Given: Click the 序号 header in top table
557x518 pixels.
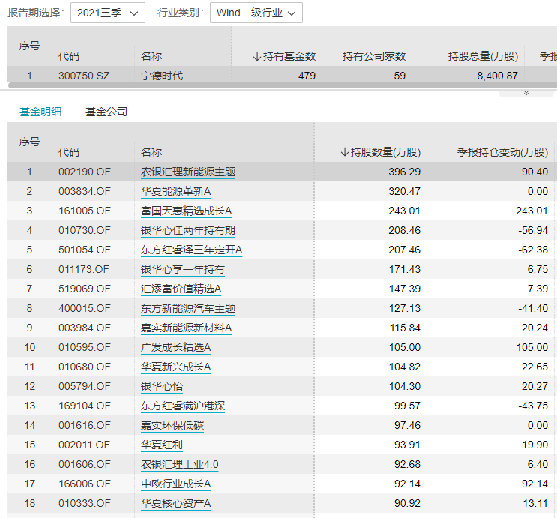Looking at the screenshot, I should point(29,46).
